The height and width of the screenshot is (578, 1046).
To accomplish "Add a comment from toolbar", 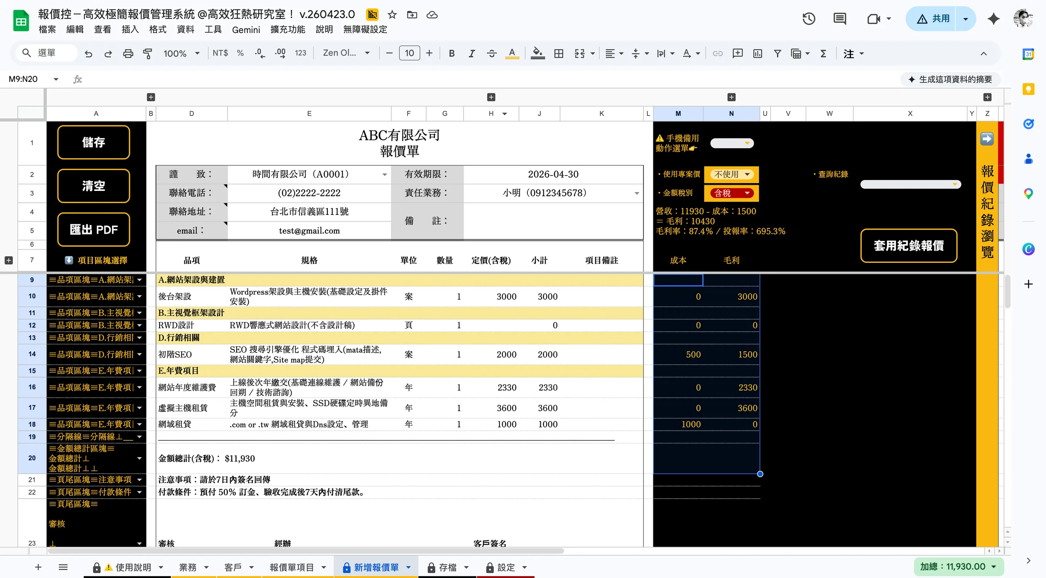I will coord(737,53).
